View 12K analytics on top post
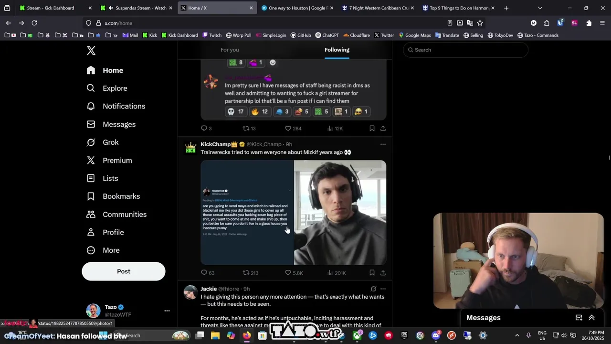 point(335,128)
